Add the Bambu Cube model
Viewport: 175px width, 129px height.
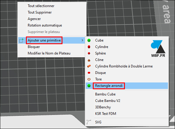pos(105,94)
